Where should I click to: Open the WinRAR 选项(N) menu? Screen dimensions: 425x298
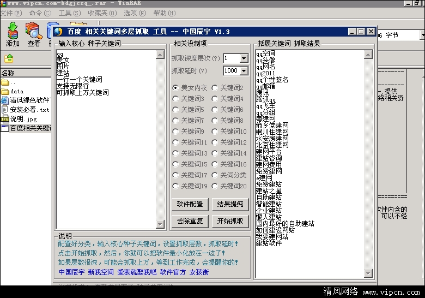pyautogui.click(x=135, y=13)
